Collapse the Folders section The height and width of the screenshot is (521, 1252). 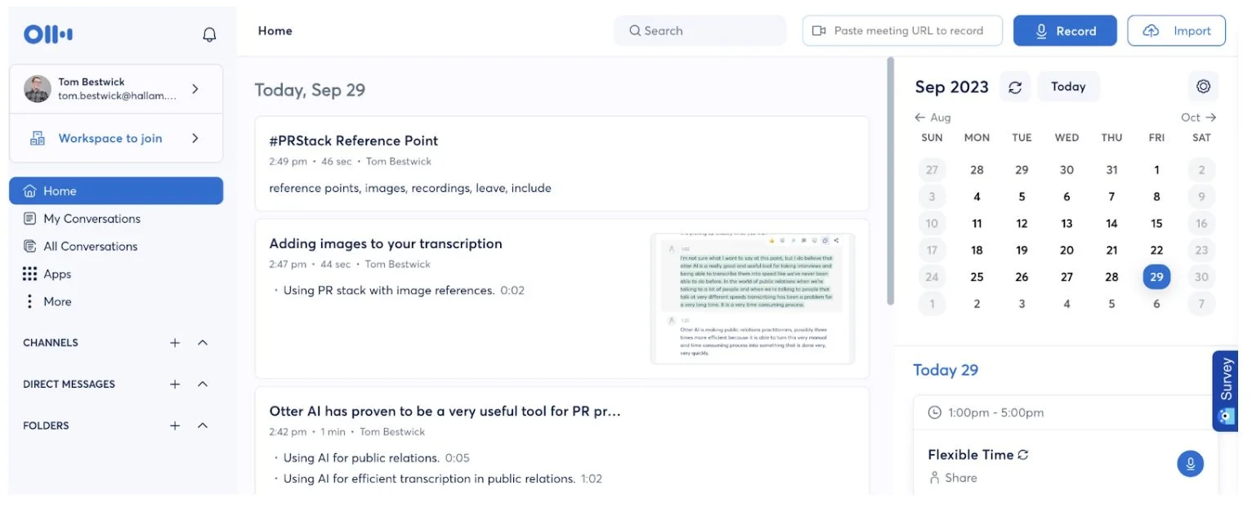click(203, 425)
